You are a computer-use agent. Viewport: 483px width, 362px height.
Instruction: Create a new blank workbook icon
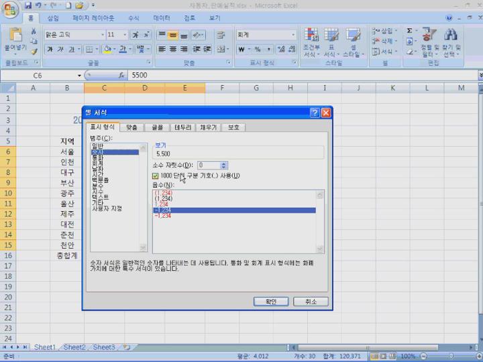68,5
